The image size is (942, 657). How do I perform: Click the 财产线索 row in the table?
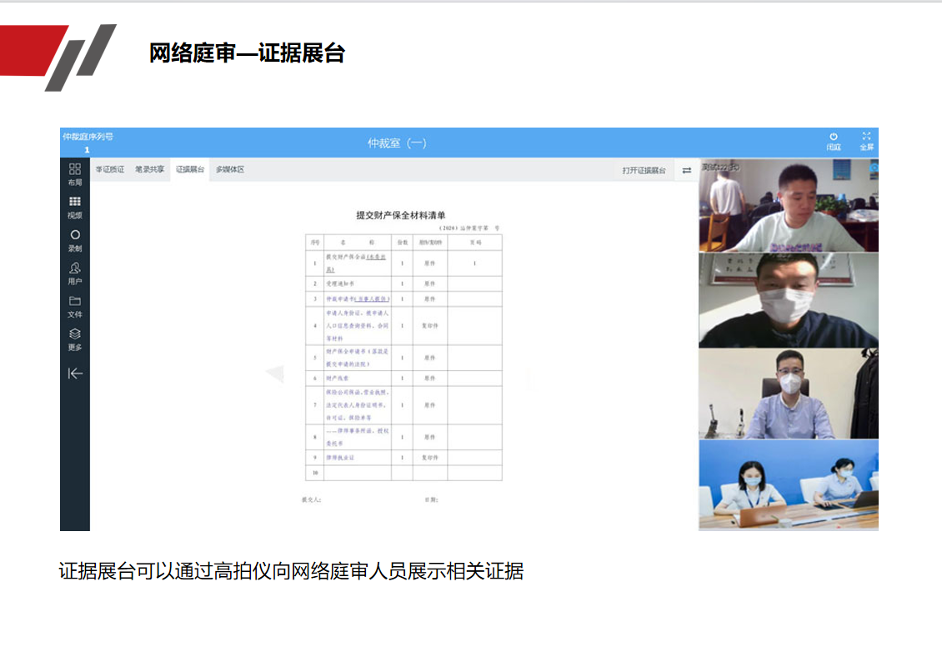(x=403, y=378)
